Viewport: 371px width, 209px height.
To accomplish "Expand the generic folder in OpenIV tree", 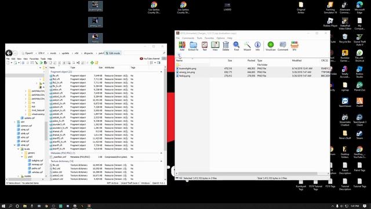I will pyautogui.click(x=22, y=153).
